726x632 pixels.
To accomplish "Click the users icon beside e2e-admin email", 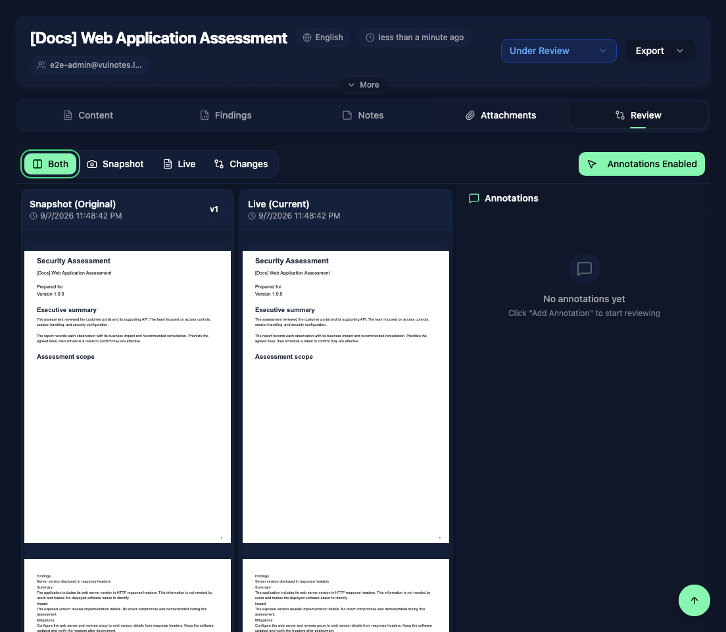I will click(x=41, y=65).
